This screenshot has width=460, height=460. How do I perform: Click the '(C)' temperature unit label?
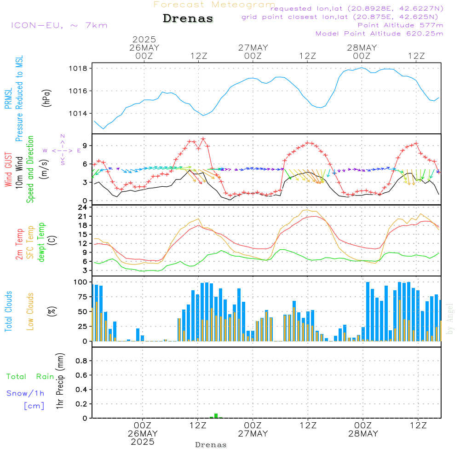click(52, 240)
